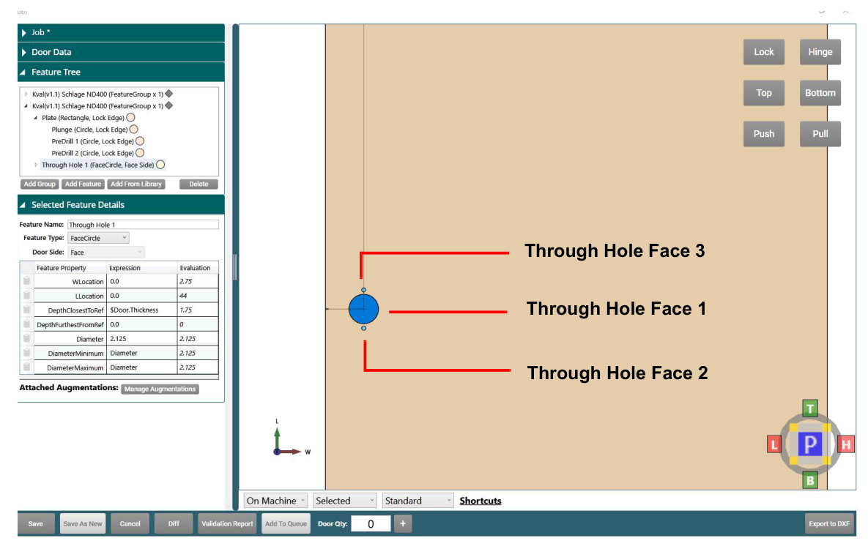This screenshot has width=868, height=549.
Task: Open the Door Side dropdown
Action: click(105, 253)
